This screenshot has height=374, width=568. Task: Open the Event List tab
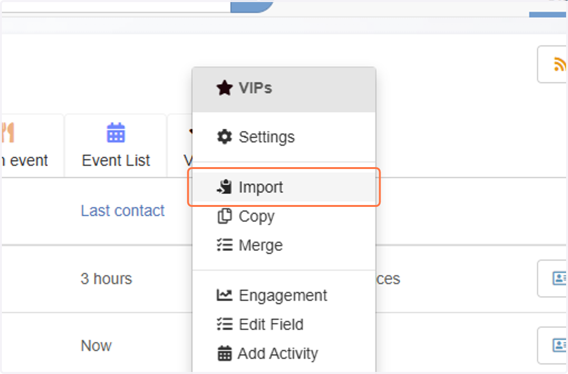point(116,145)
